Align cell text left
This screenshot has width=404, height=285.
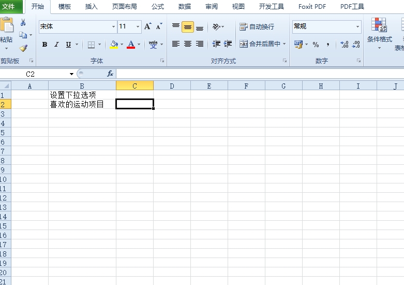[x=176, y=44]
